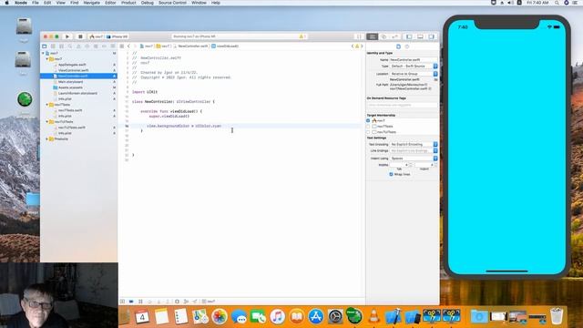
Task: Click the Name field in File inspector
Action: tap(414, 59)
